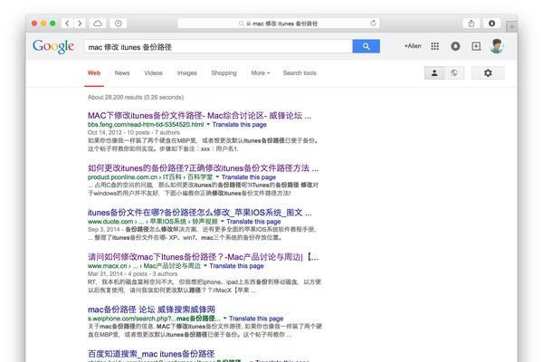Viewport: 543px width, 362px height.
Task: Expand dropdown arrow beside product.pconline.com.cn URL
Action: pos(217,177)
